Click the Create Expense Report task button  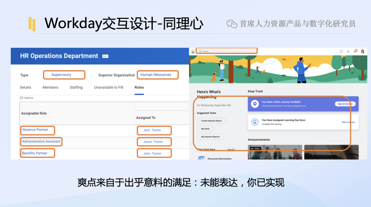[x=211, y=120]
